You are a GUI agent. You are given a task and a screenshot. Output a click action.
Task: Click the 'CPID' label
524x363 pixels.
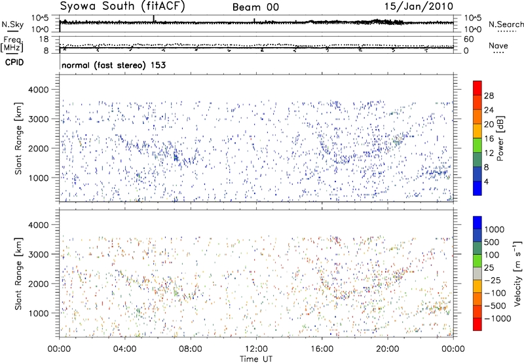(x=14, y=62)
